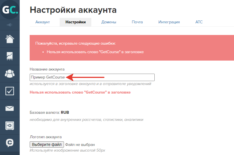Open the Домены tab
234x155 pixels.
[109, 22]
